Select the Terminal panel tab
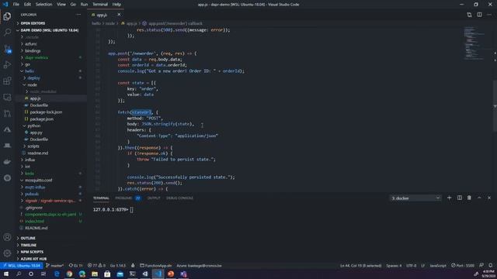The image size is (497, 279). coord(101,198)
